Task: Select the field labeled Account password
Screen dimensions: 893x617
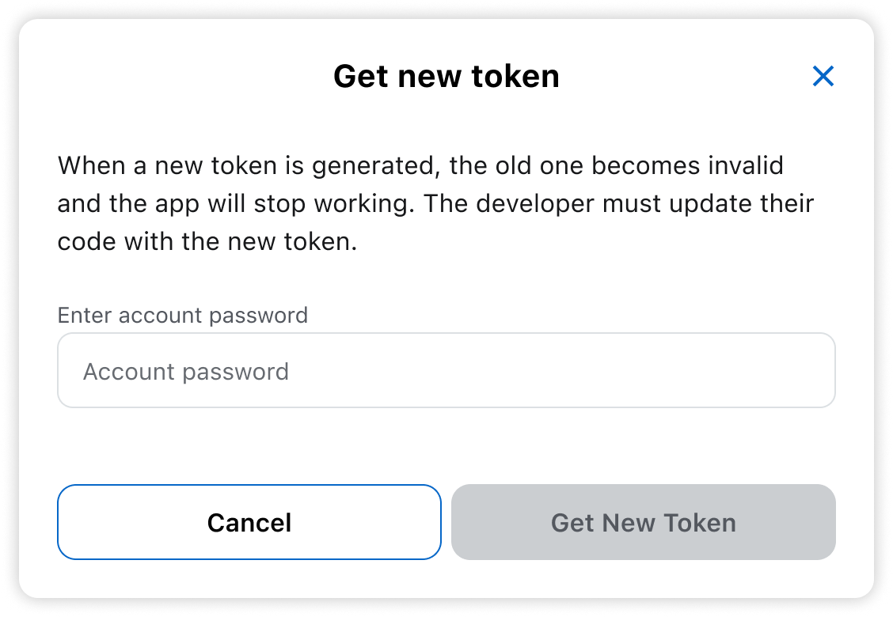Action: point(446,370)
